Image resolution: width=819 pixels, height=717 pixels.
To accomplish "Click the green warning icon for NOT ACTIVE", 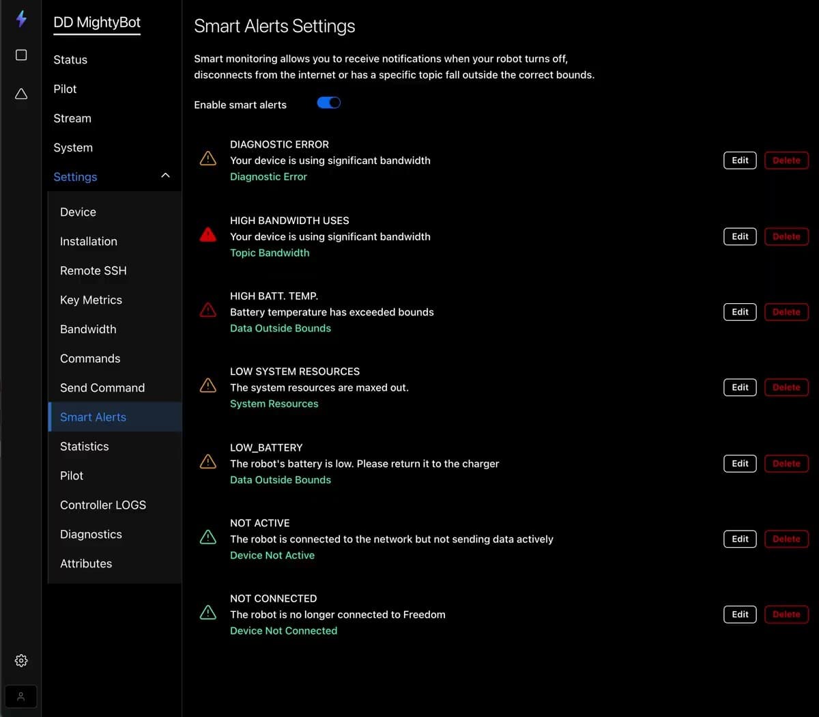I will [208, 537].
